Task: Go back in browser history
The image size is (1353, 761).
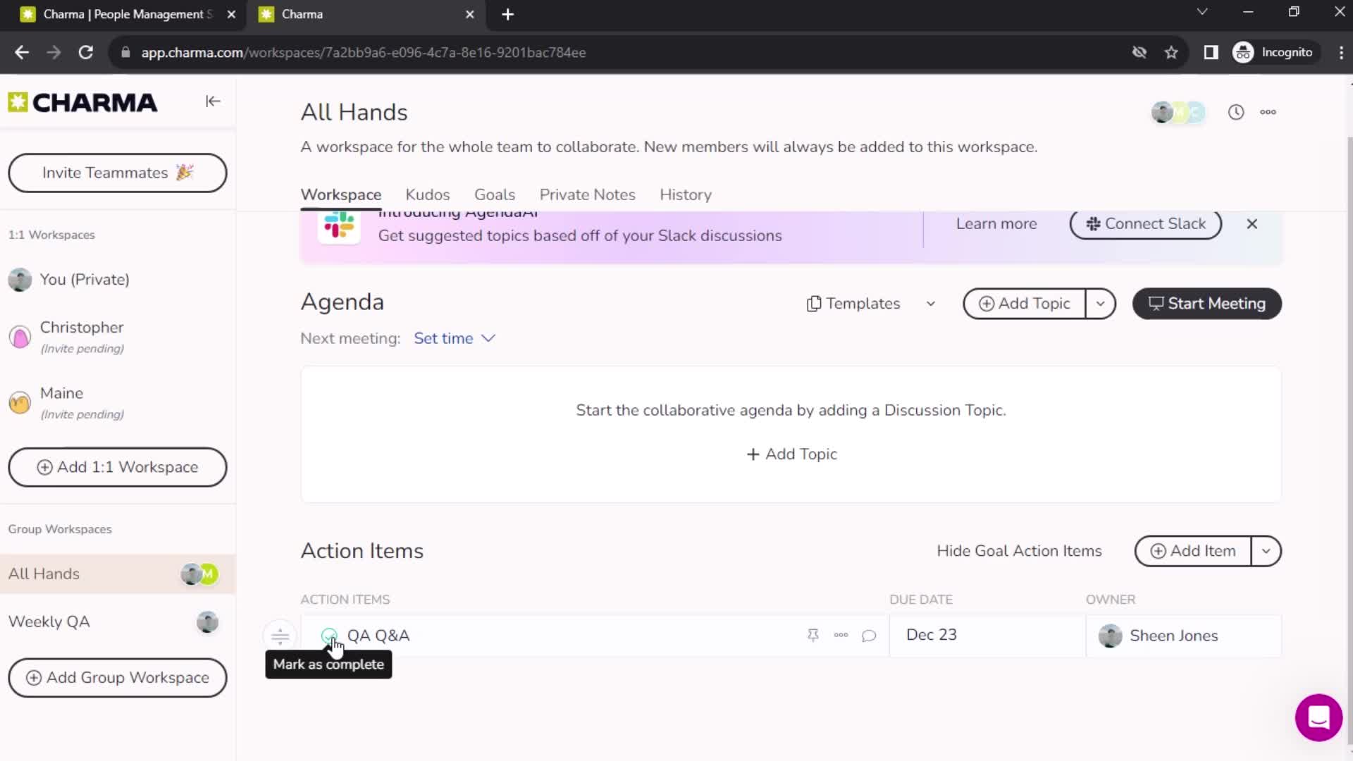Action: [x=22, y=52]
